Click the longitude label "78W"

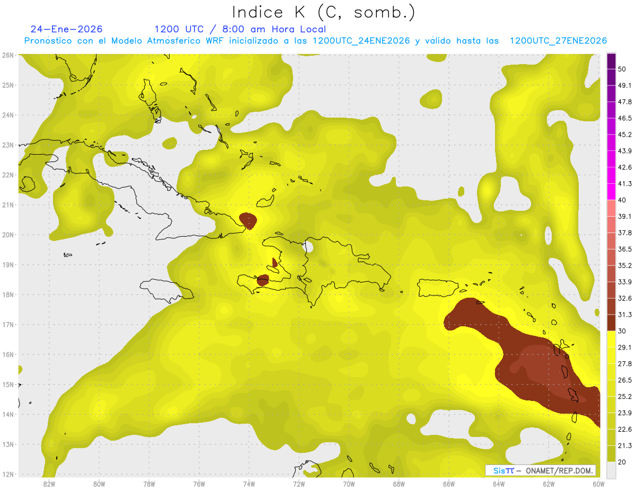(x=149, y=484)
